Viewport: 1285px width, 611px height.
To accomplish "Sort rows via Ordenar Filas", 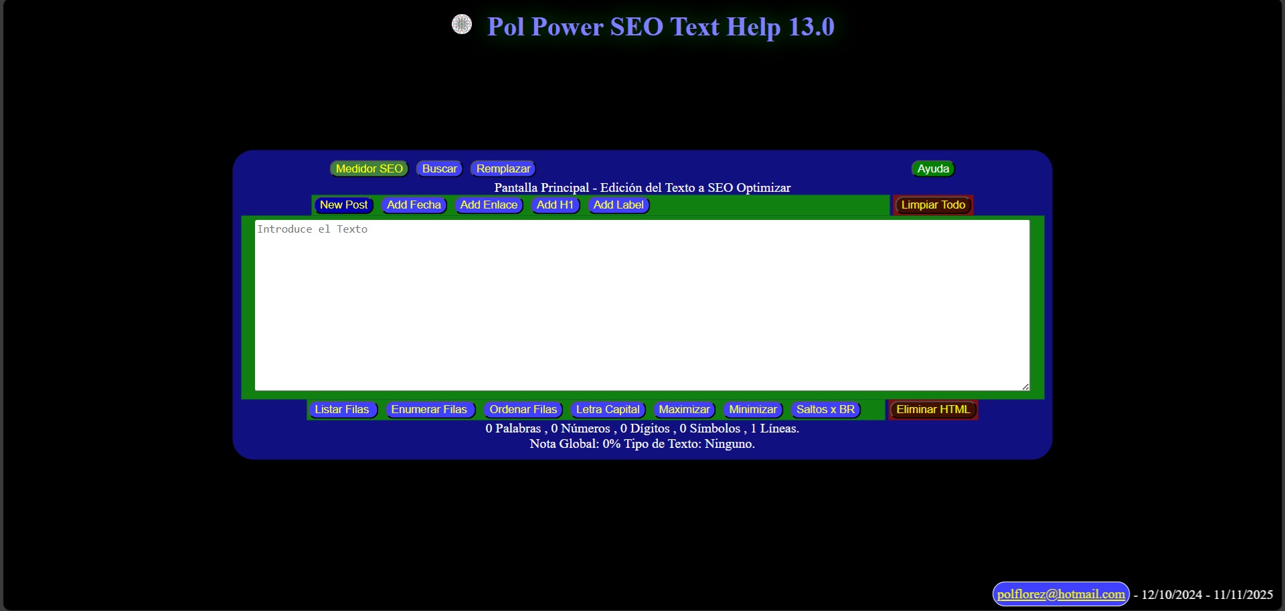I will click(523, 409).
